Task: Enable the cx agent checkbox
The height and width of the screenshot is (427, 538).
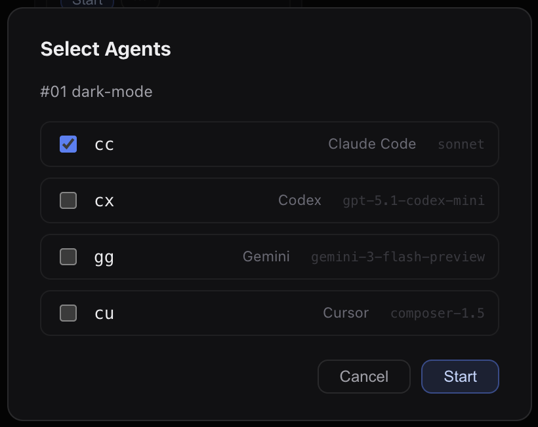Action: tap(68, 200)
